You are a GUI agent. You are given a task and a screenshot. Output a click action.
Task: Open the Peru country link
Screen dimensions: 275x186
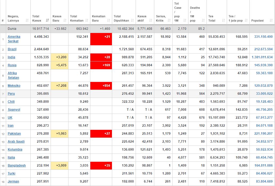[x=11, y=93]
